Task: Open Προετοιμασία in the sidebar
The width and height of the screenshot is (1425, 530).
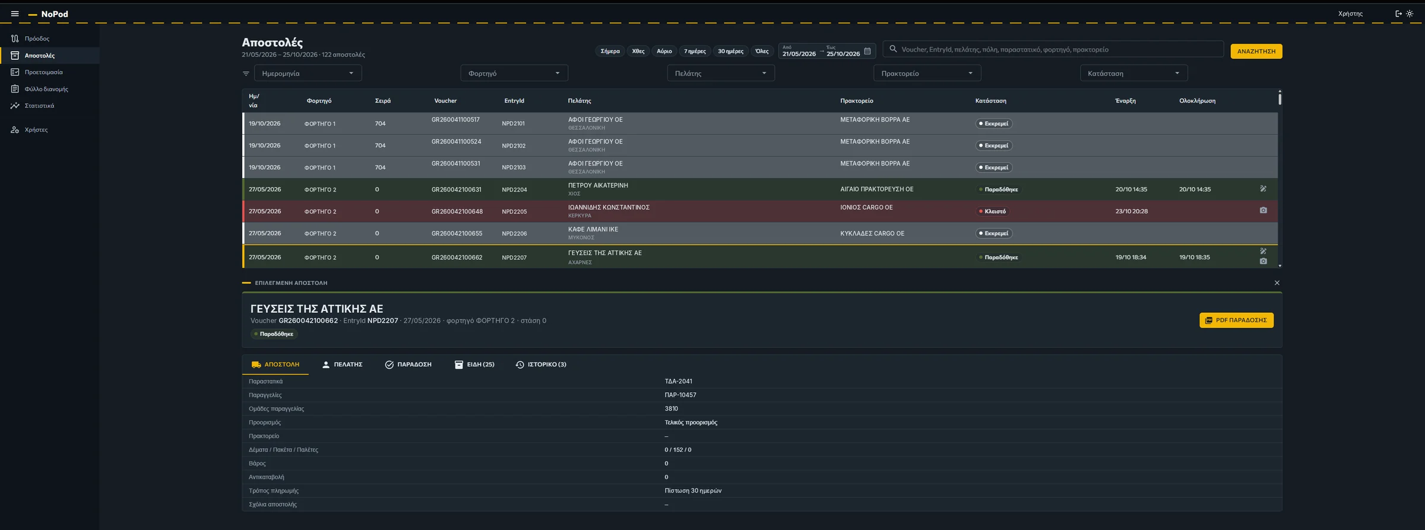Action: (x=50, y=72)
